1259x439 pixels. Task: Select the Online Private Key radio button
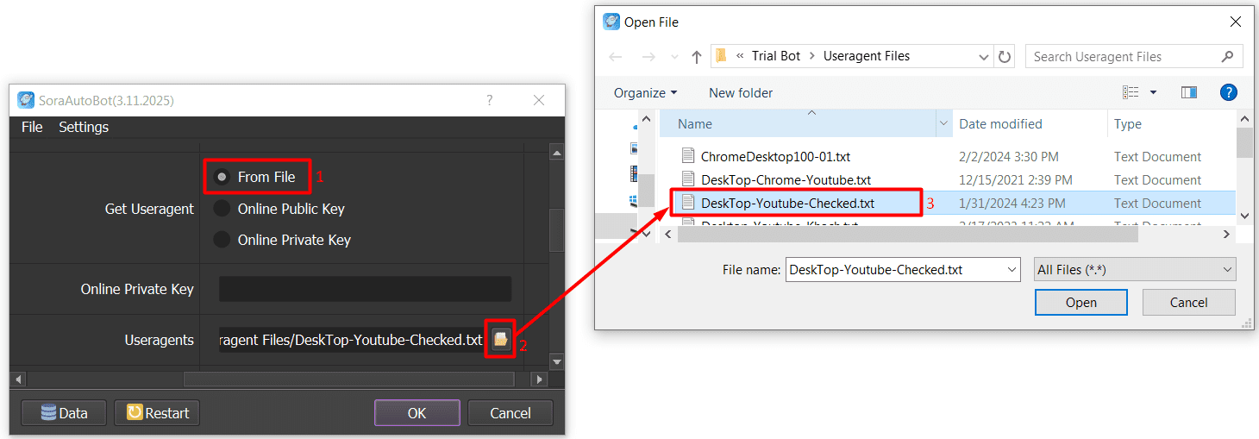point(222,240)
